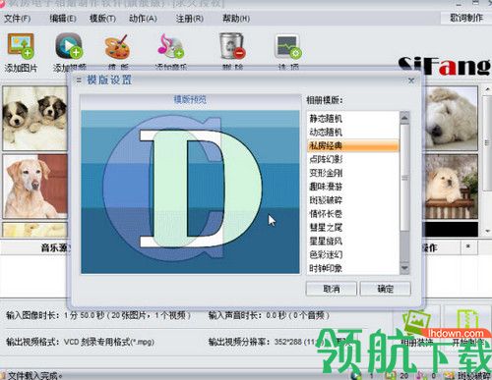Open the 动作(A) menu

143,19
